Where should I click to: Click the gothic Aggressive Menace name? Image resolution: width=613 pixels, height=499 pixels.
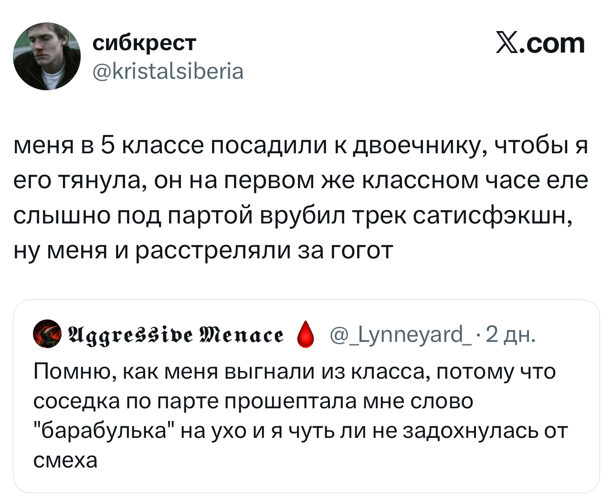click(x=175, y=335)
